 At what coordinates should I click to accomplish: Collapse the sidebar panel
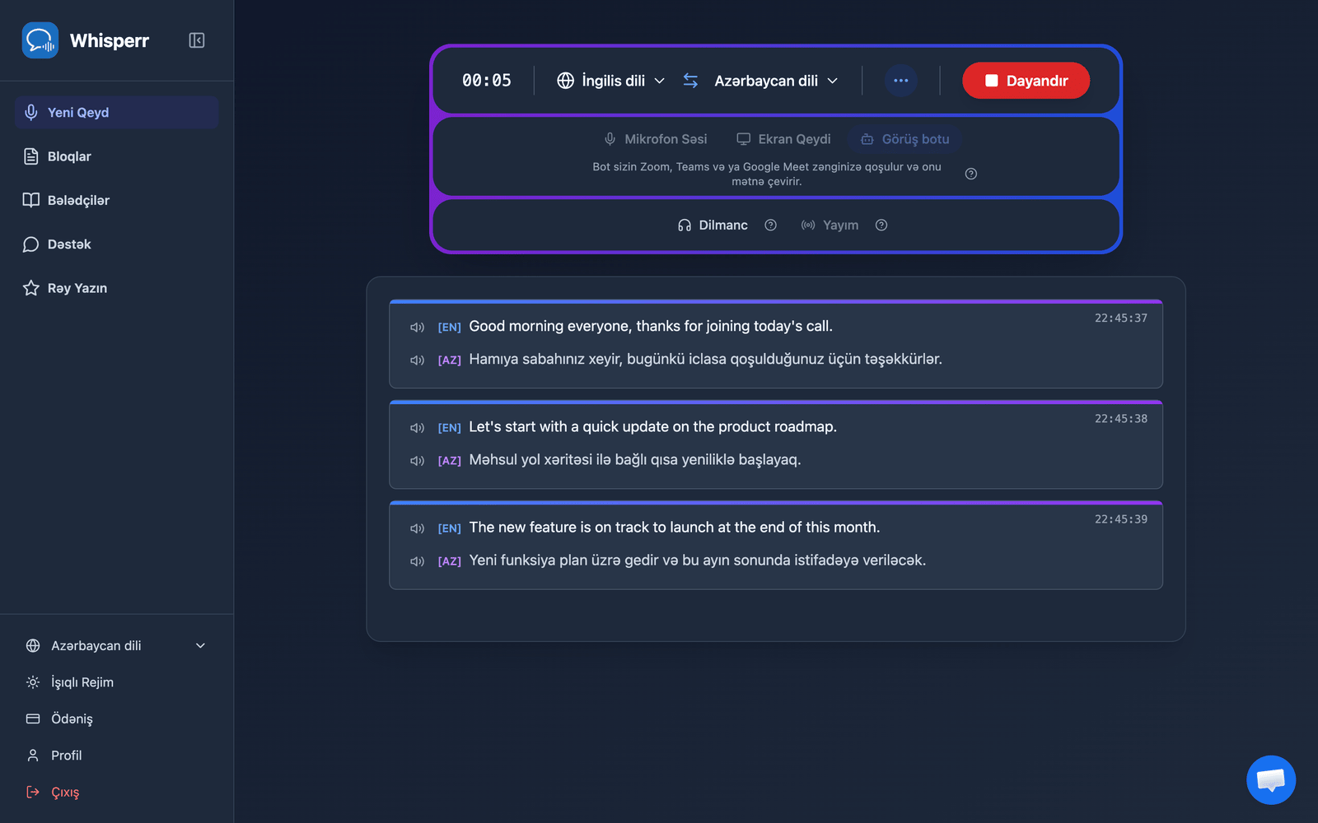click(196, 40)
